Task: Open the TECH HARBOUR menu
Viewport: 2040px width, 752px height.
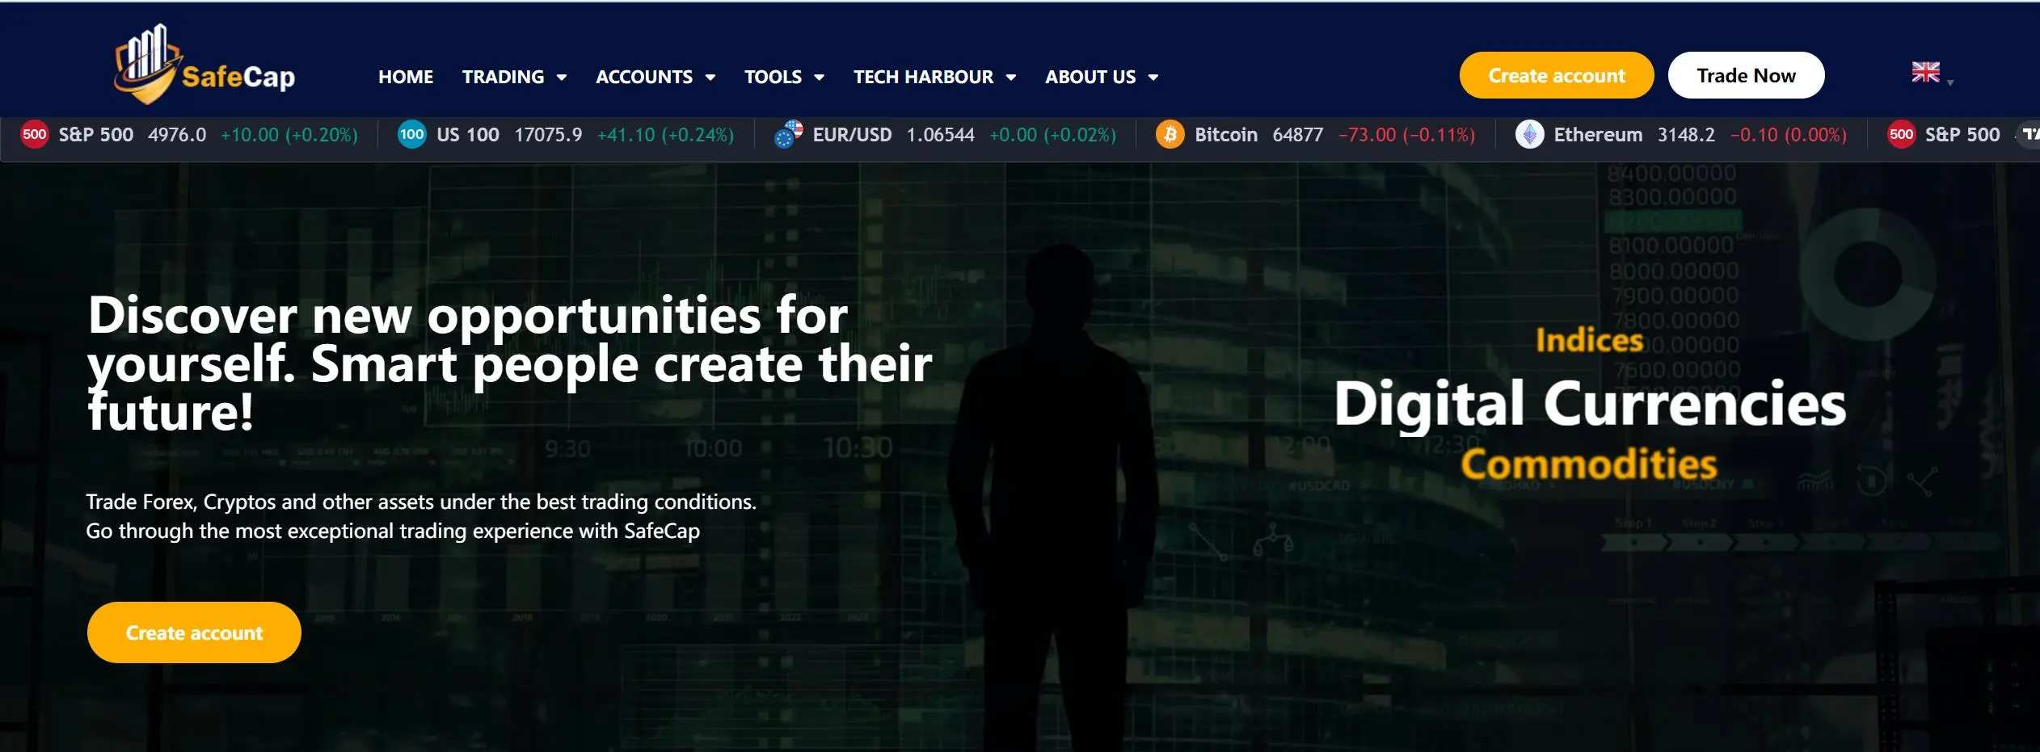Action: [934, 77]
